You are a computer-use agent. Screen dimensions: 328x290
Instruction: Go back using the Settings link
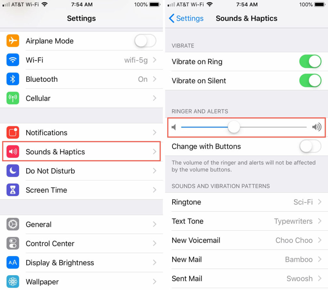pos(186,18)
